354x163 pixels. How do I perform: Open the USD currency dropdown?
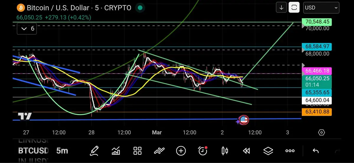(321, 8)
